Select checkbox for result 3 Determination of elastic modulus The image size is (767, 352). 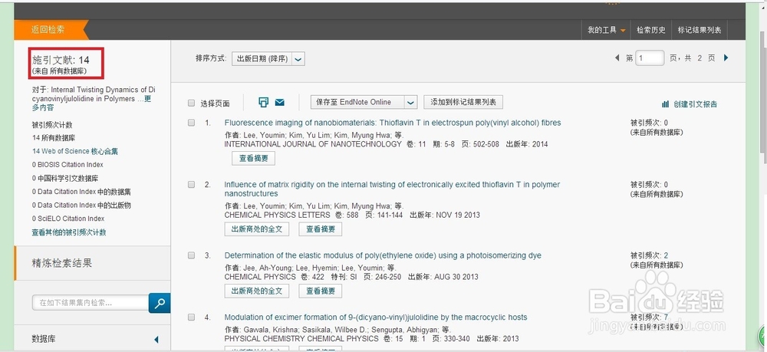tap(191, 255)
